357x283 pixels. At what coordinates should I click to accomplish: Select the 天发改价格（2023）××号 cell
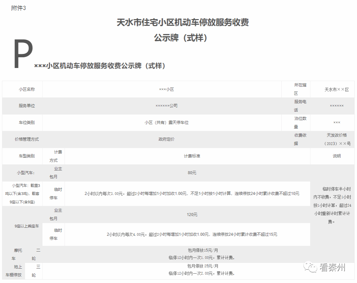point(337,139)
